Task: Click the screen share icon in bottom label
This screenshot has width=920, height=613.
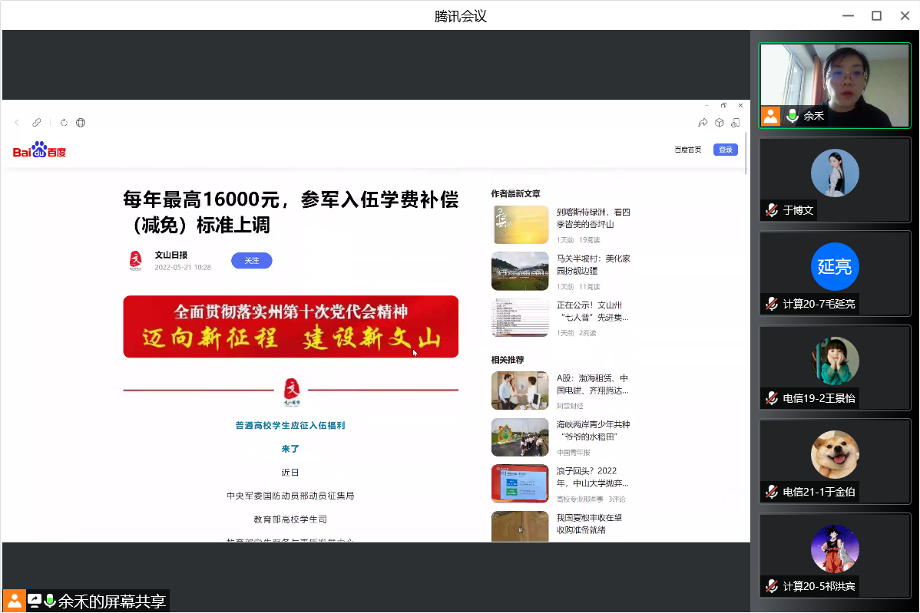Action: coord(34,601)
